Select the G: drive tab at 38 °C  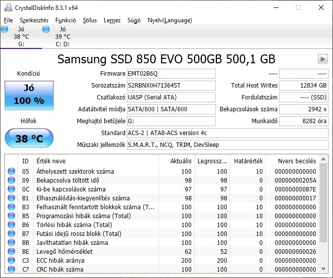click(x=21, y=37)
